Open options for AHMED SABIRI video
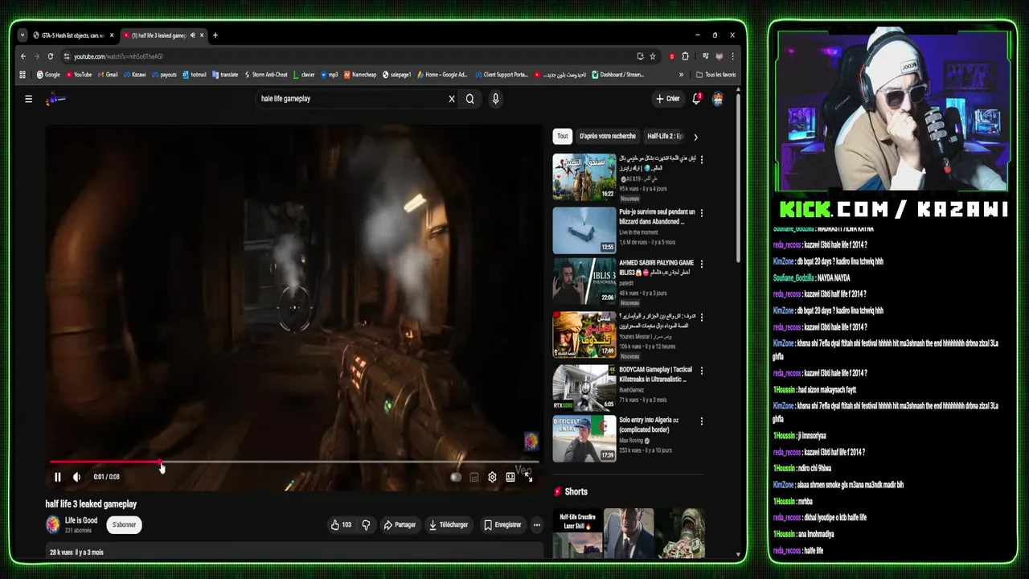 click(x=702, y=264)
